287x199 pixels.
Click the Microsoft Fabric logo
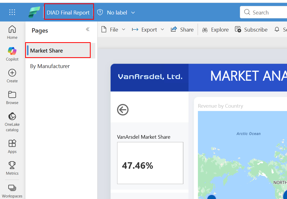click(x=34, y=12)
